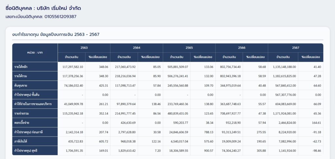Click the 2567 year column header

pyautogui.click(x=295, y=48)
